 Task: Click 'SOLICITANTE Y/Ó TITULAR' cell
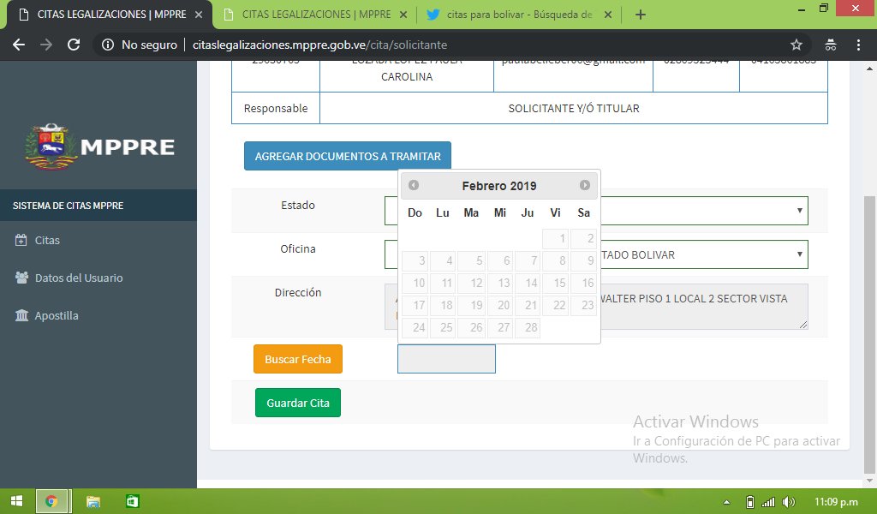click(x=574, y=108)
